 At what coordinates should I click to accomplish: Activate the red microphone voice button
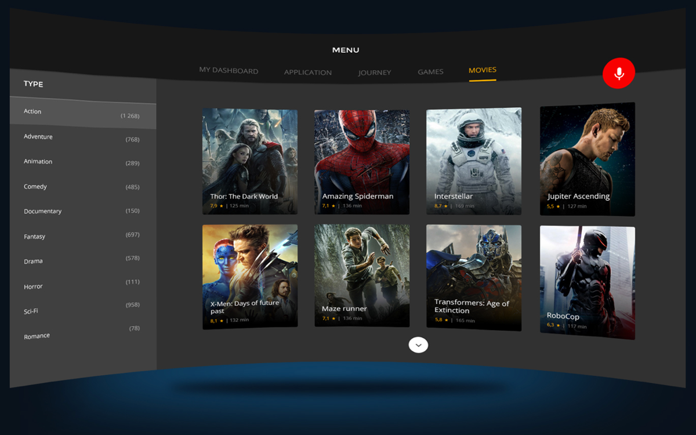[619, 74]
